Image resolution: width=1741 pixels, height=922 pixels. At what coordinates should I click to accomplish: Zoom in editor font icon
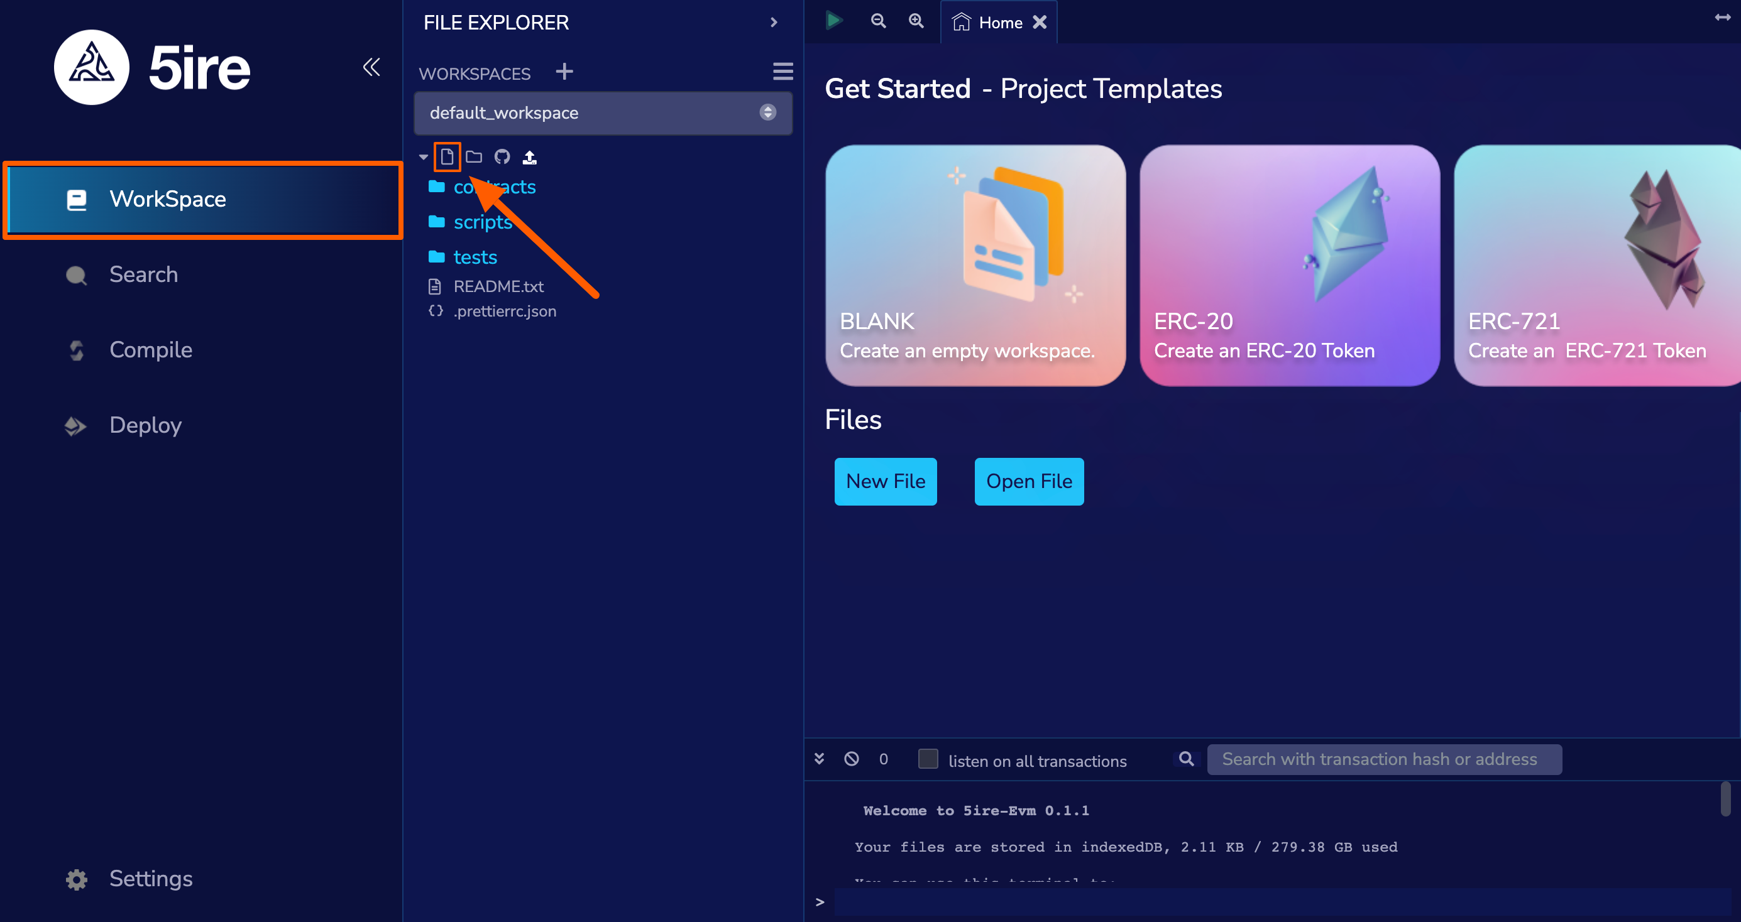pos(916,21)
